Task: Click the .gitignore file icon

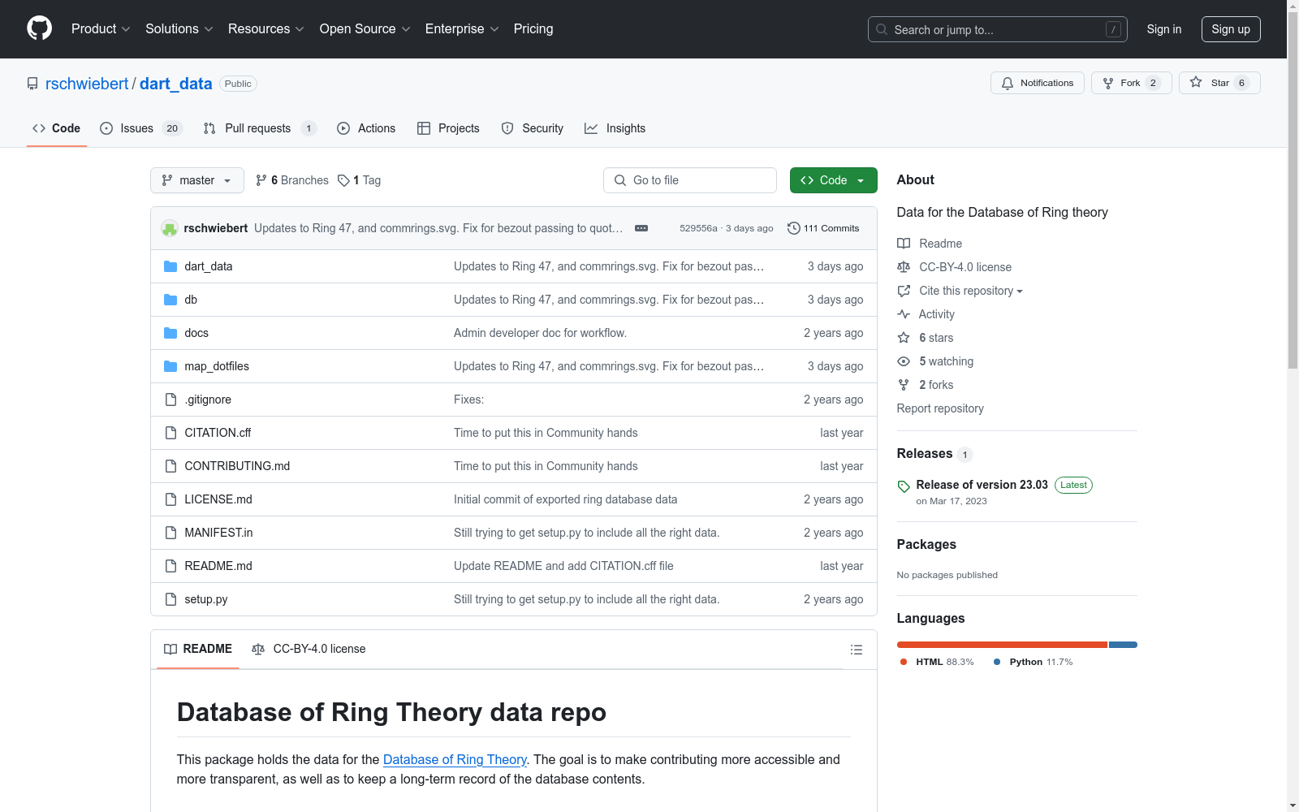Action: click(170, 400)
